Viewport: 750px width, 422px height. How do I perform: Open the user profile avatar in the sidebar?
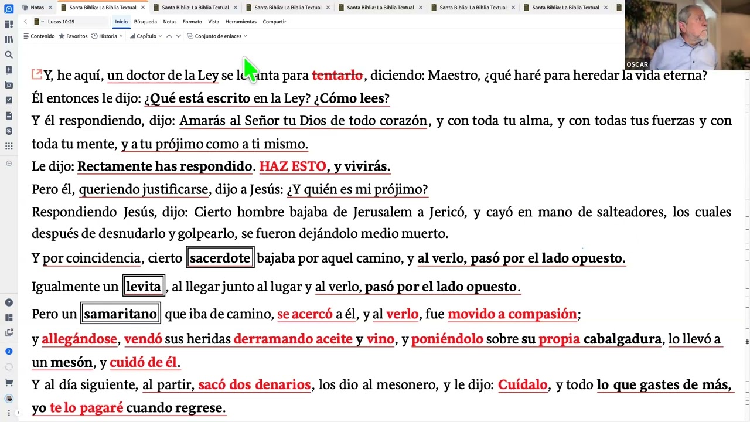click(x=9, y=399)
